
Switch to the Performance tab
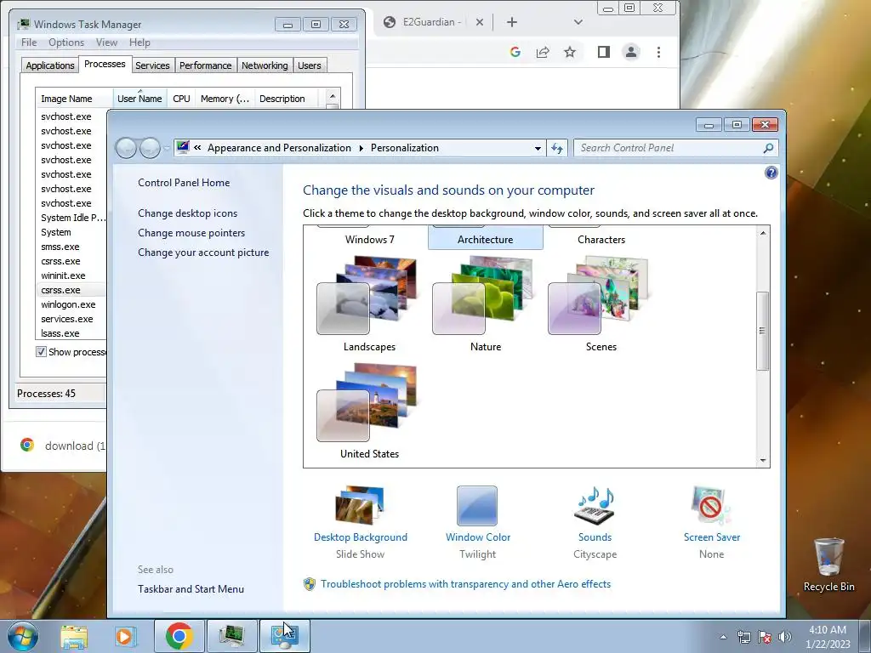205,65
